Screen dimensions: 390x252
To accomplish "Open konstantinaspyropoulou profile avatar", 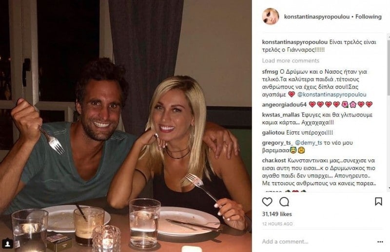I will [271, 17].
